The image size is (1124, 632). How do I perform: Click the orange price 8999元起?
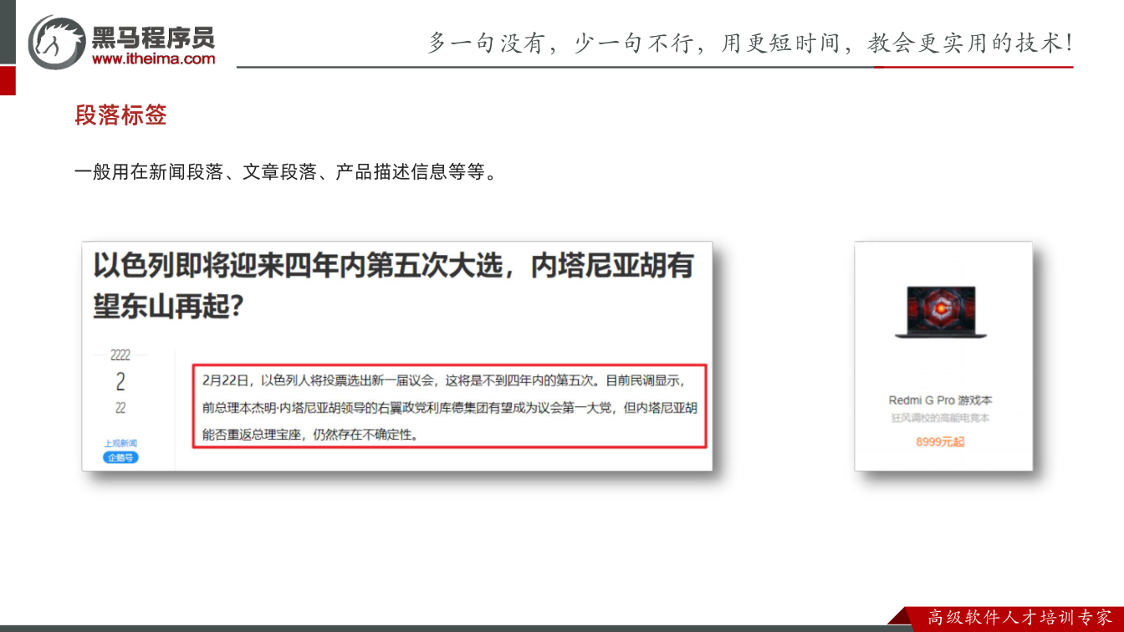pyautogui.click(x=941, y=441)
